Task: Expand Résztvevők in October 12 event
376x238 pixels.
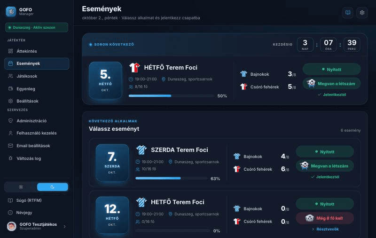Action: 325,229
